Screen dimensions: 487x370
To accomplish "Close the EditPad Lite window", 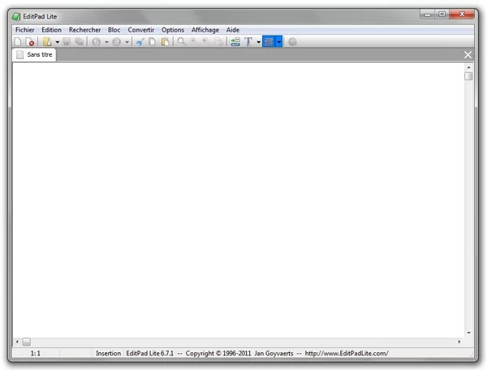I will click(x=462, y=15).
